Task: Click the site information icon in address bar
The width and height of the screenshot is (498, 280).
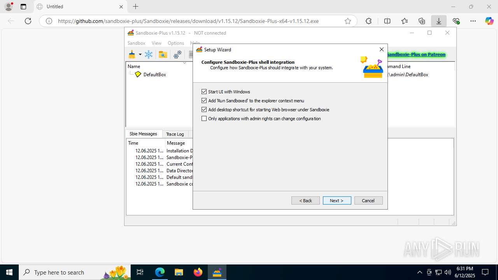Action: click(x=49, y=21)
